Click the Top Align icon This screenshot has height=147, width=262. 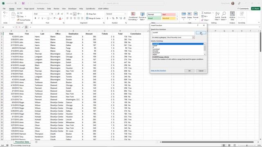coord(68,14)
